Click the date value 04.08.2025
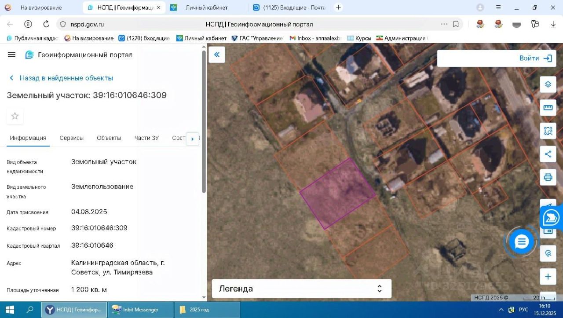The image size is (563, 318). coord(89,212)
